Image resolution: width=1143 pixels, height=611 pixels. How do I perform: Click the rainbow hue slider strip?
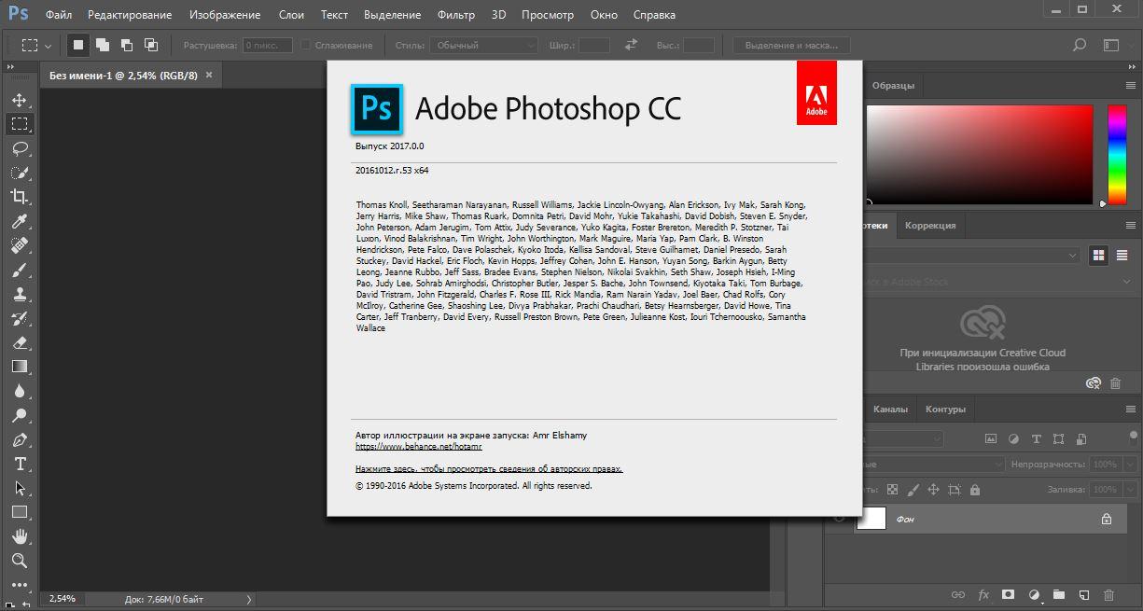(x=1116, y=154)
